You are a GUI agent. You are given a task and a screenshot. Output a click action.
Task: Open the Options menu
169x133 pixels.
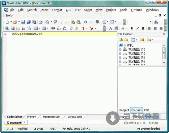click(x=137, y=10)
